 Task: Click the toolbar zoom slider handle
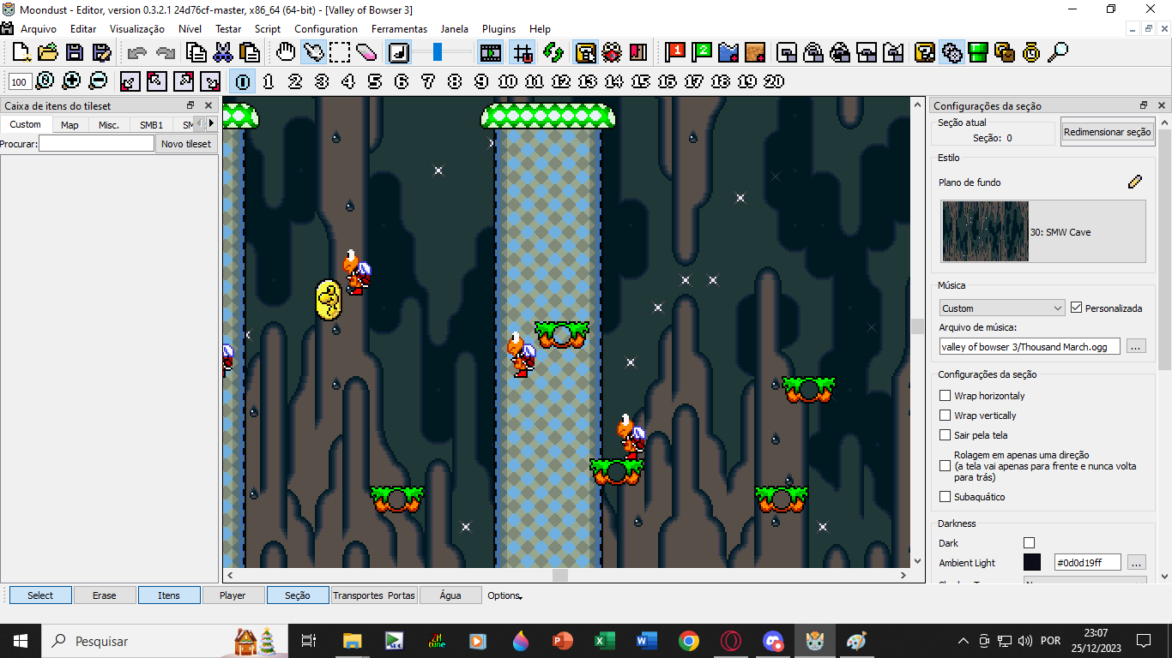(438, 52)
